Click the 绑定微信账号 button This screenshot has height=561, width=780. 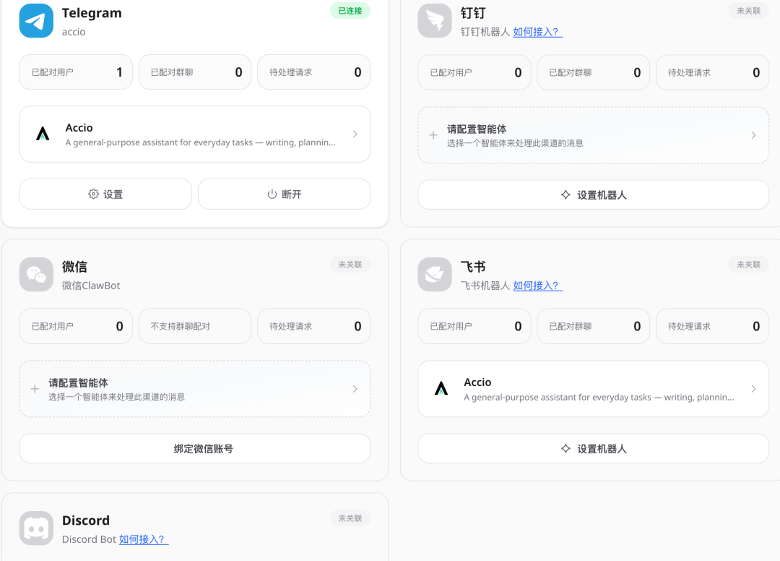(x=194, y=448)
